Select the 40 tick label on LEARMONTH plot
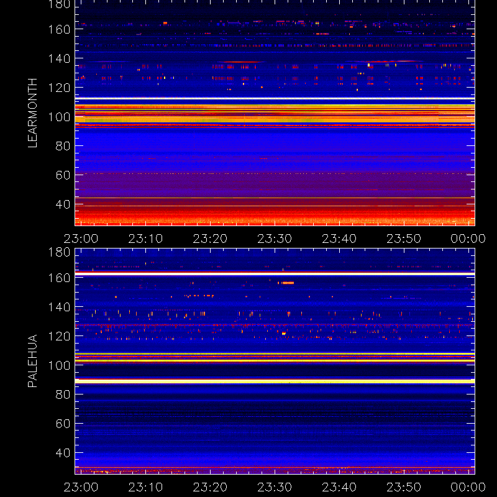 point(63,204)
